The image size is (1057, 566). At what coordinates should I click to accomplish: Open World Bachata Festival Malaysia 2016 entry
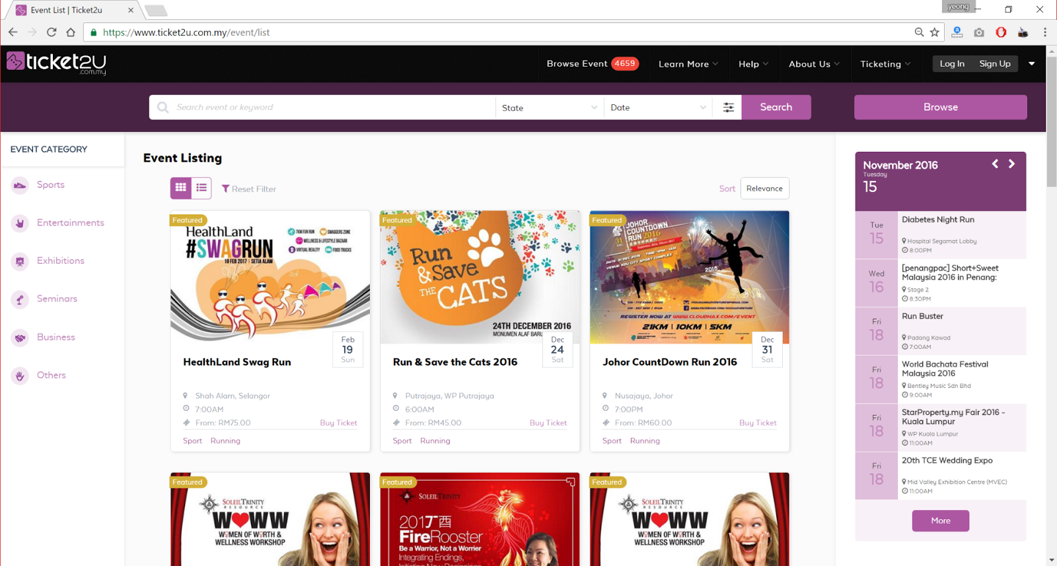(x=941, y=379)
